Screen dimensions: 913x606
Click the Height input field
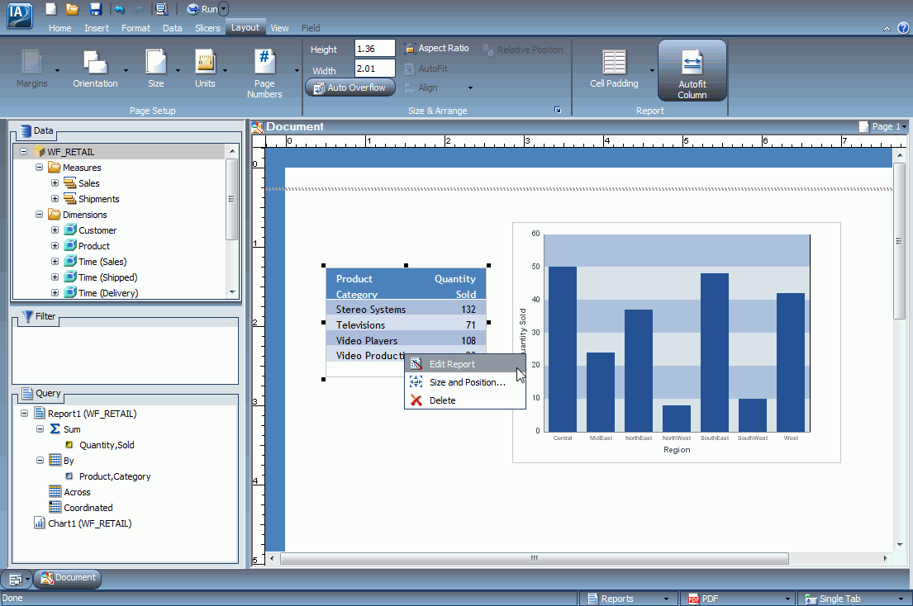pos(374,49)
